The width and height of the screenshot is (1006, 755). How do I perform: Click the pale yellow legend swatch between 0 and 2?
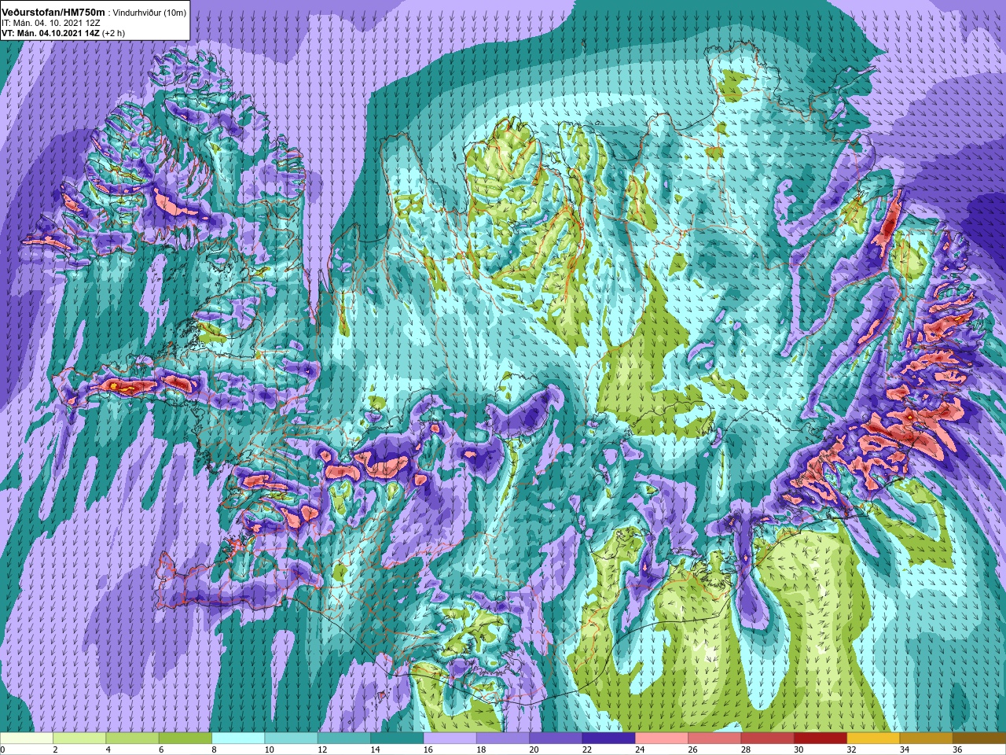27,738
